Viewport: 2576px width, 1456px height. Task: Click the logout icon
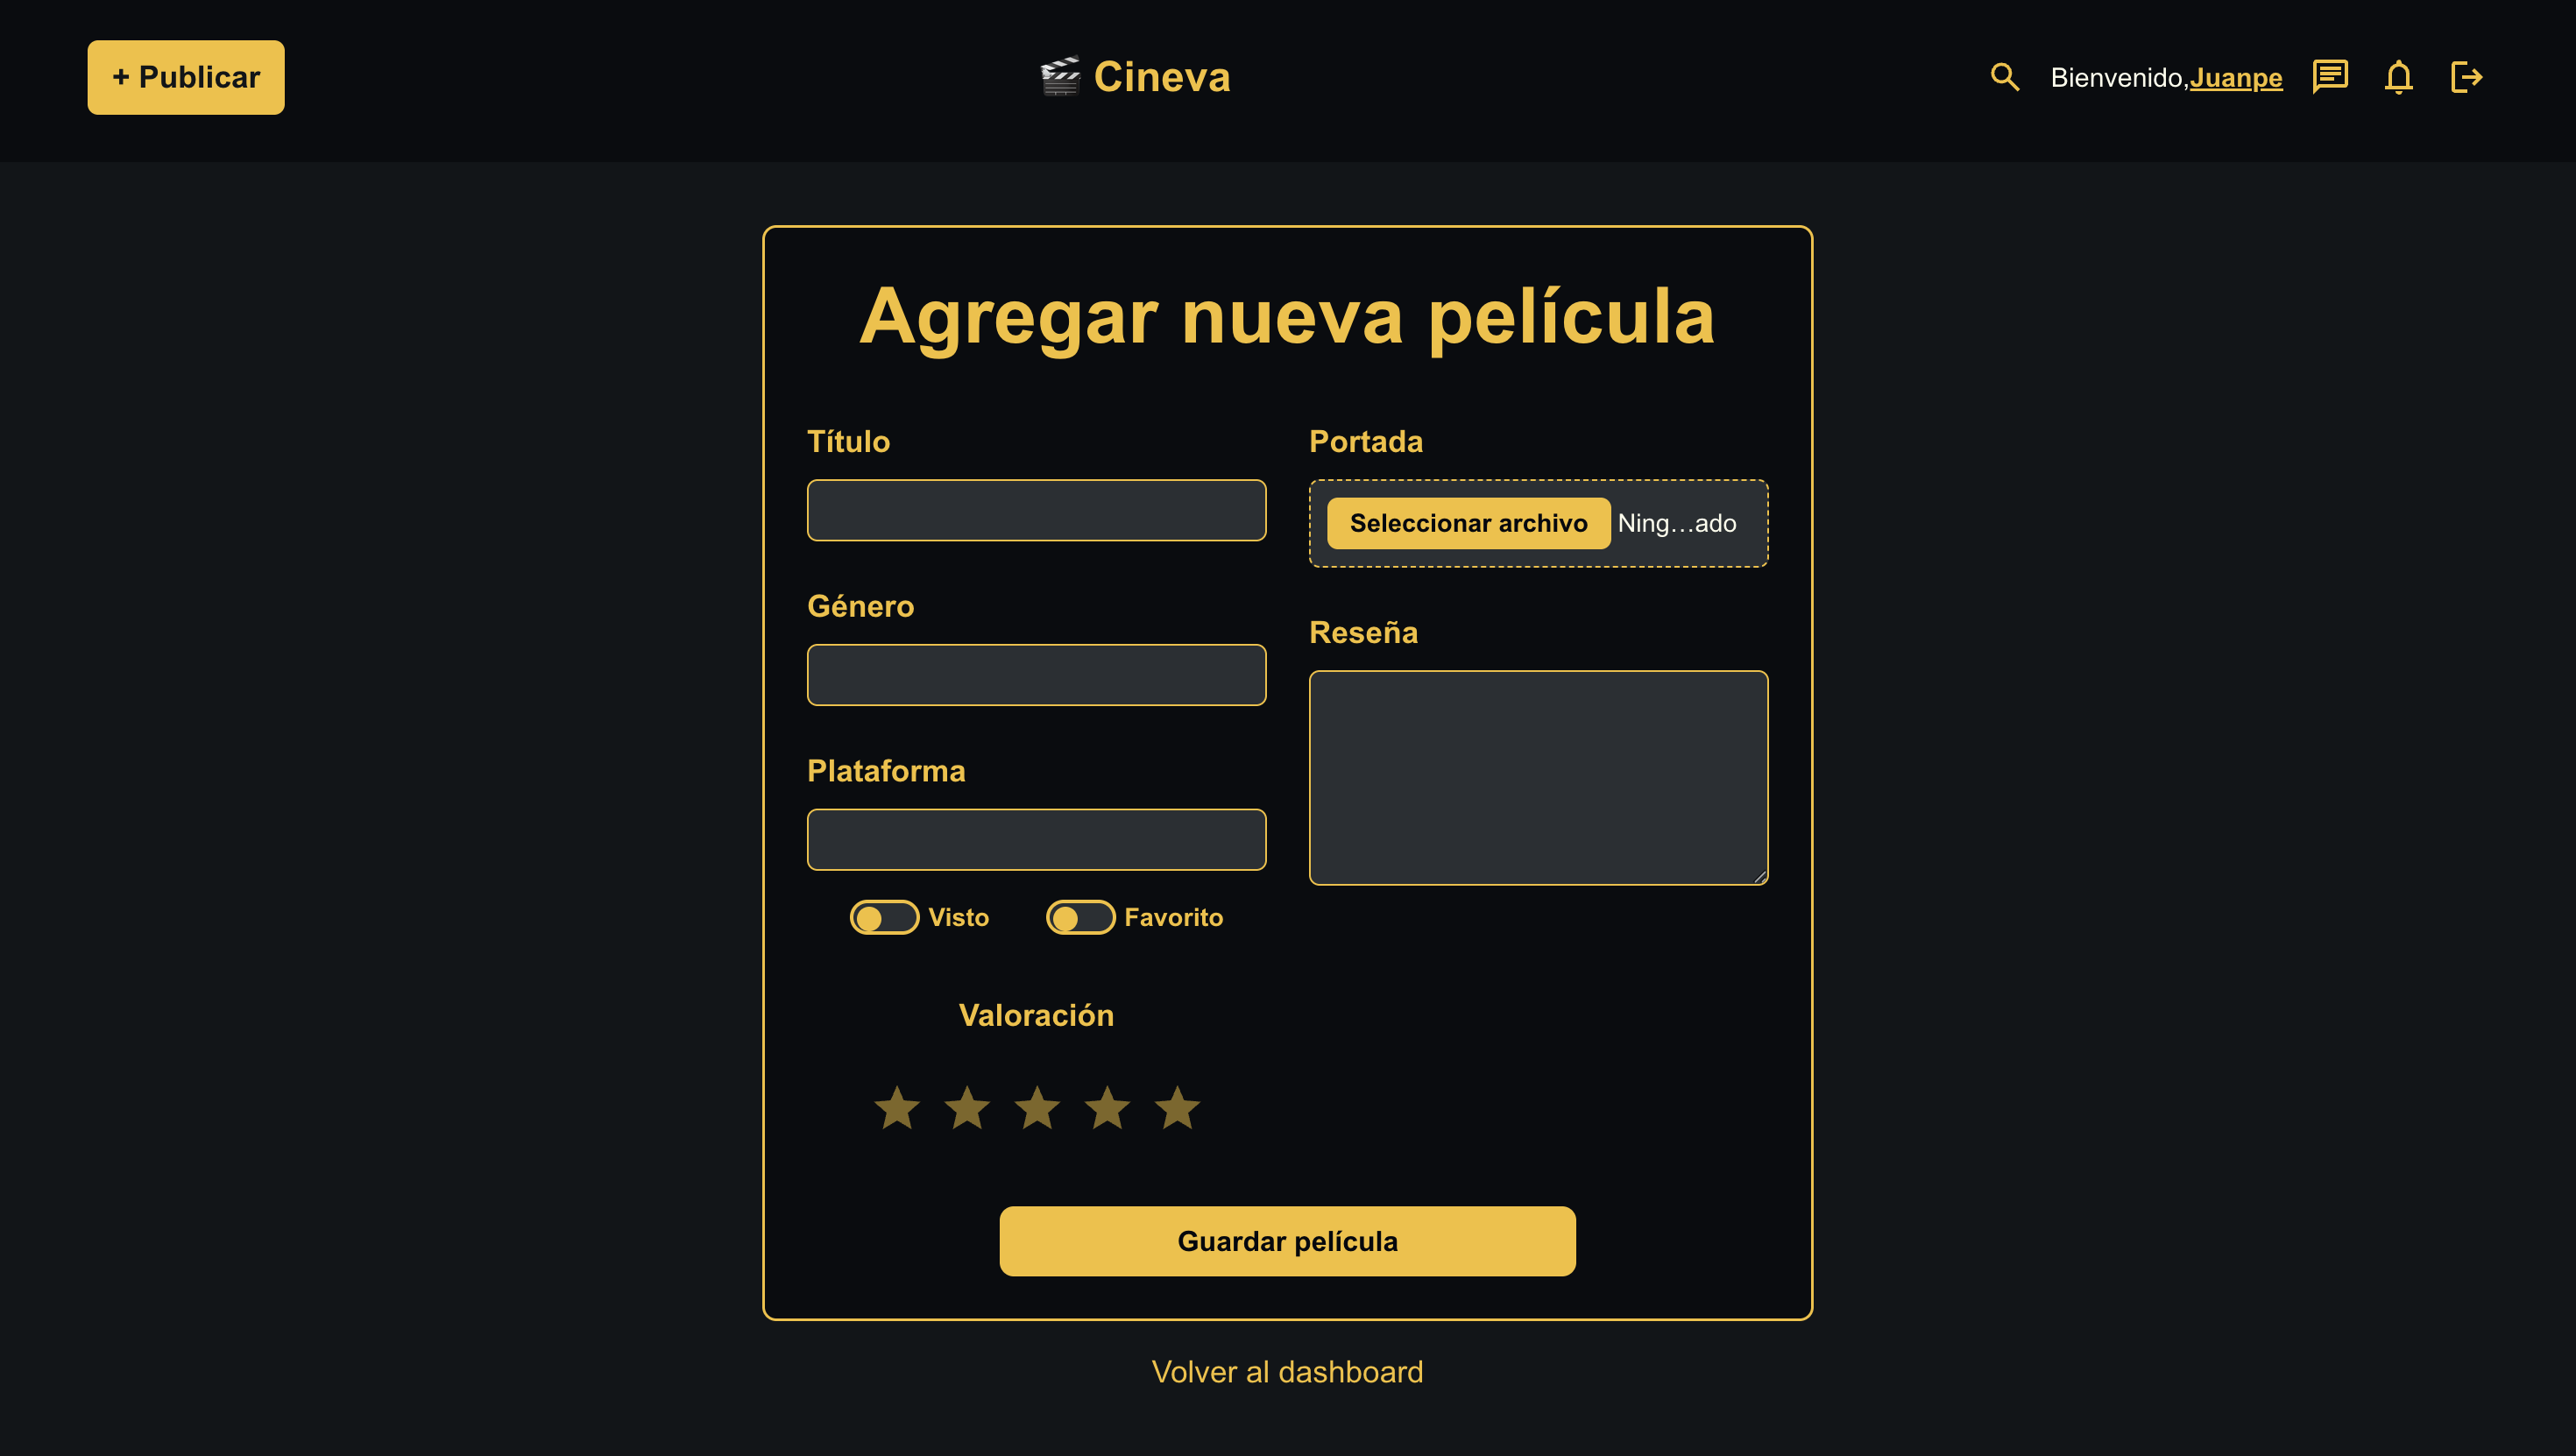[x=2466, y=77]
